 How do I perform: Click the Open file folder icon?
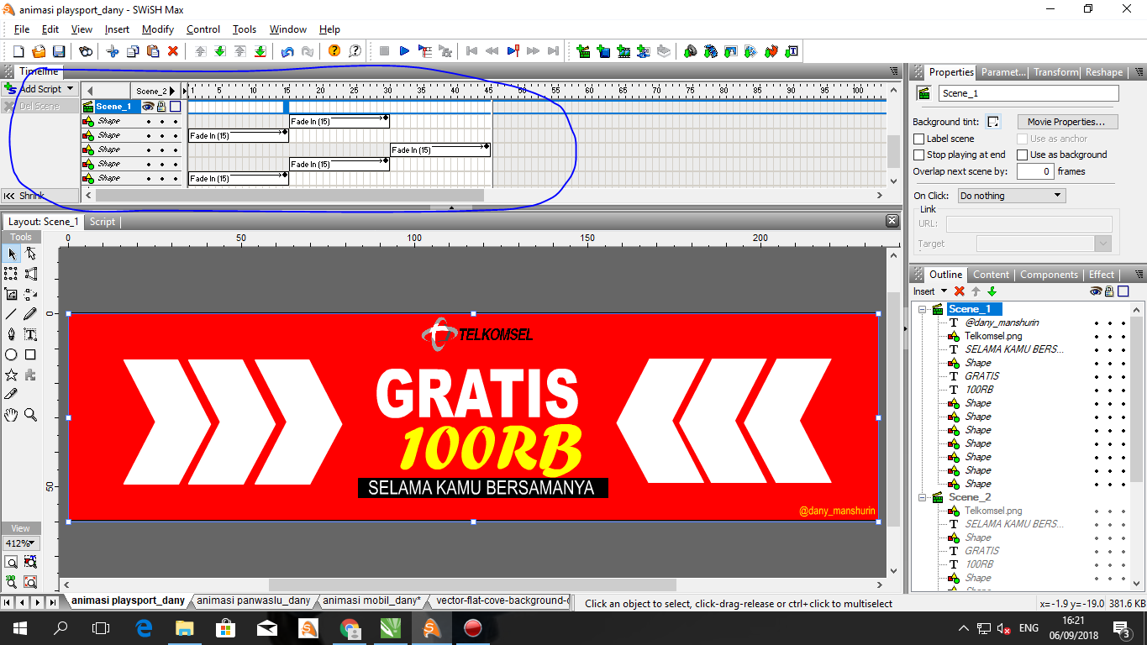tap(39, 51)
